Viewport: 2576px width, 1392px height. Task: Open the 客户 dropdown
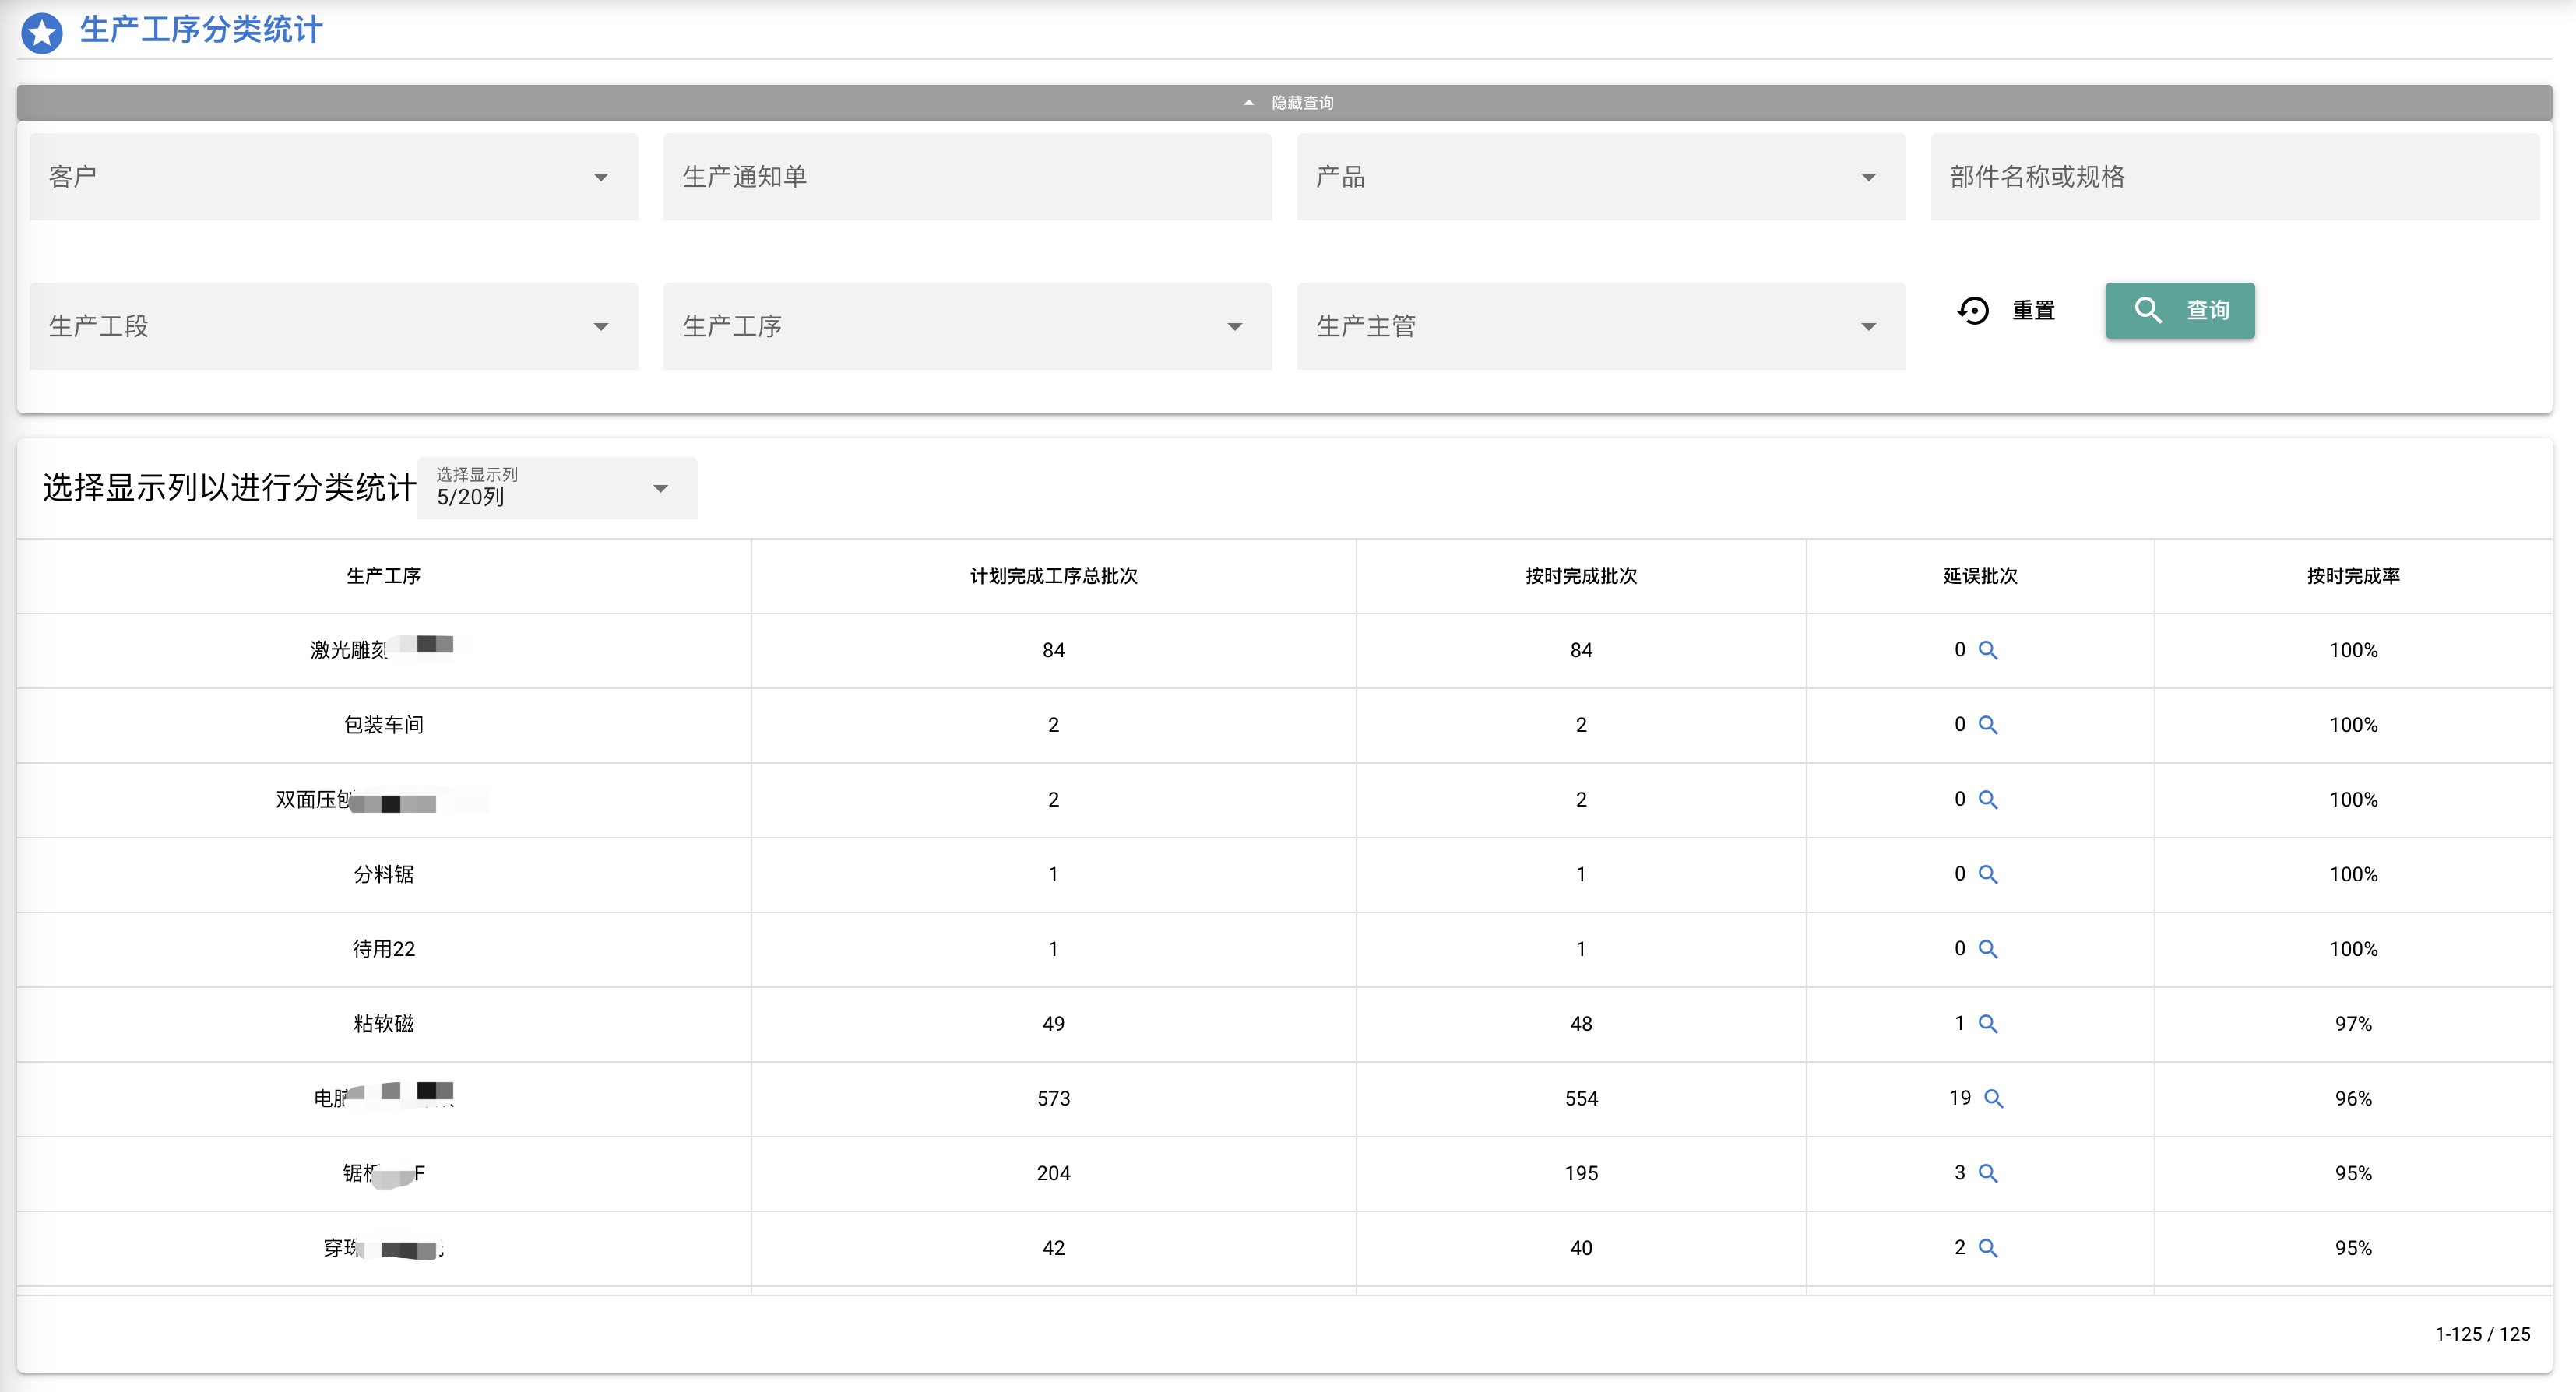click(334, 177)
